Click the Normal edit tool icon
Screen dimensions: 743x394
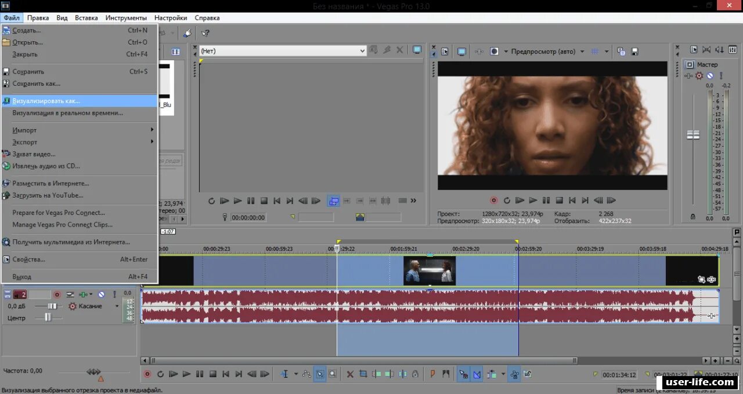coord(284,374)
